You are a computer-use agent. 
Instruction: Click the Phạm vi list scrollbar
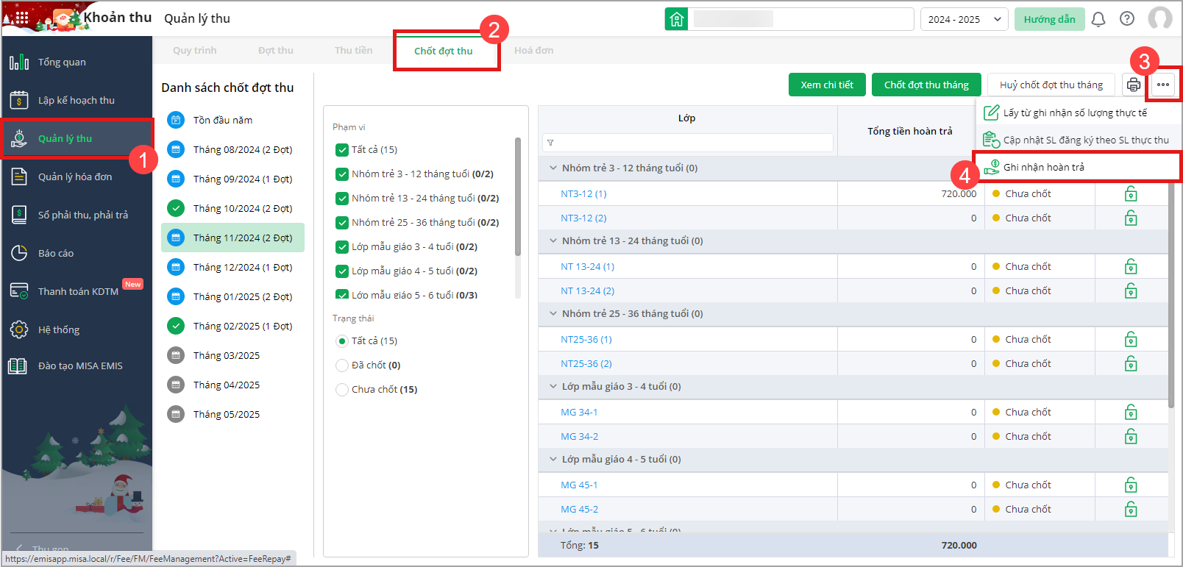(x=518, y=196)
